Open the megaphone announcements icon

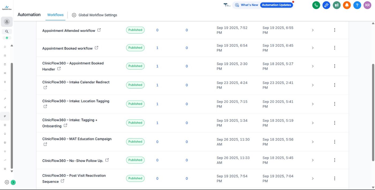point(337,5)
